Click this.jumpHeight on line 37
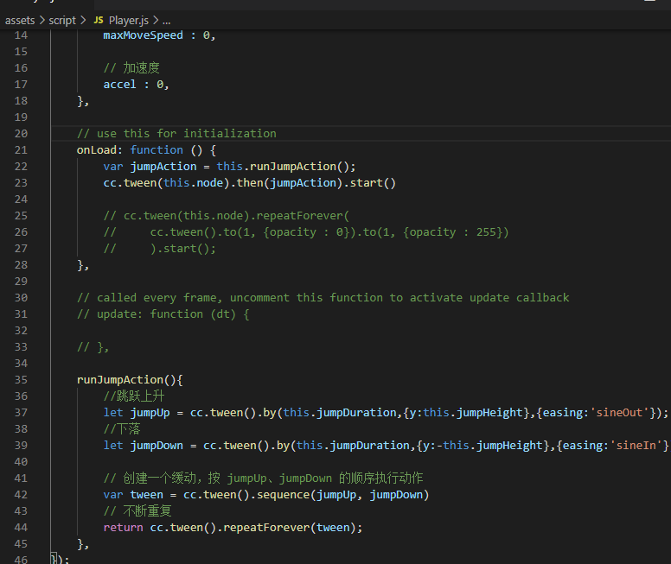Image resolution: width=671 pixels, height=564 pixels. tap(473, 413)
